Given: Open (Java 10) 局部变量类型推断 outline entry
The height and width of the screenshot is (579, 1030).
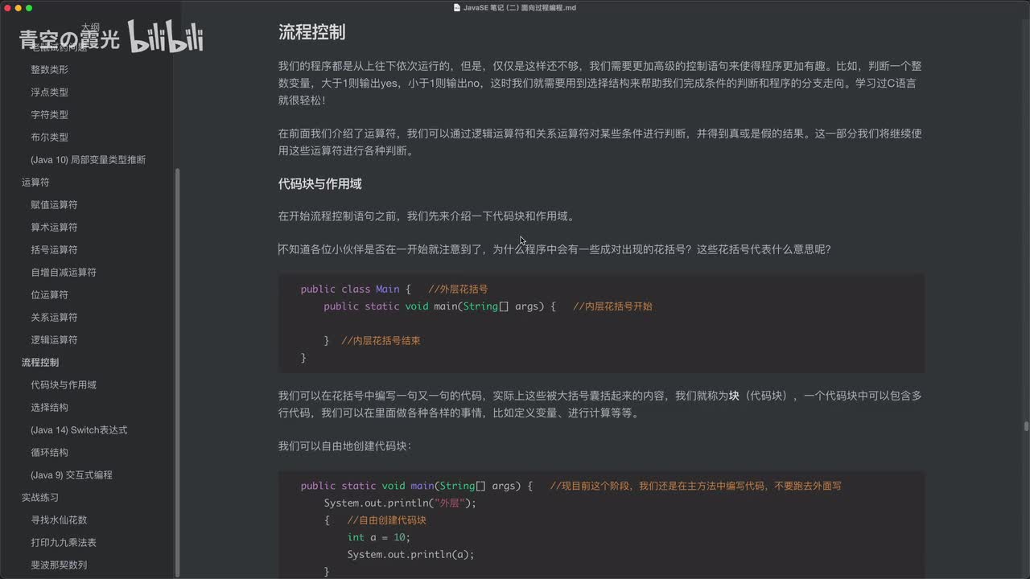Looking at the screenshot, I should click(88, 160).
